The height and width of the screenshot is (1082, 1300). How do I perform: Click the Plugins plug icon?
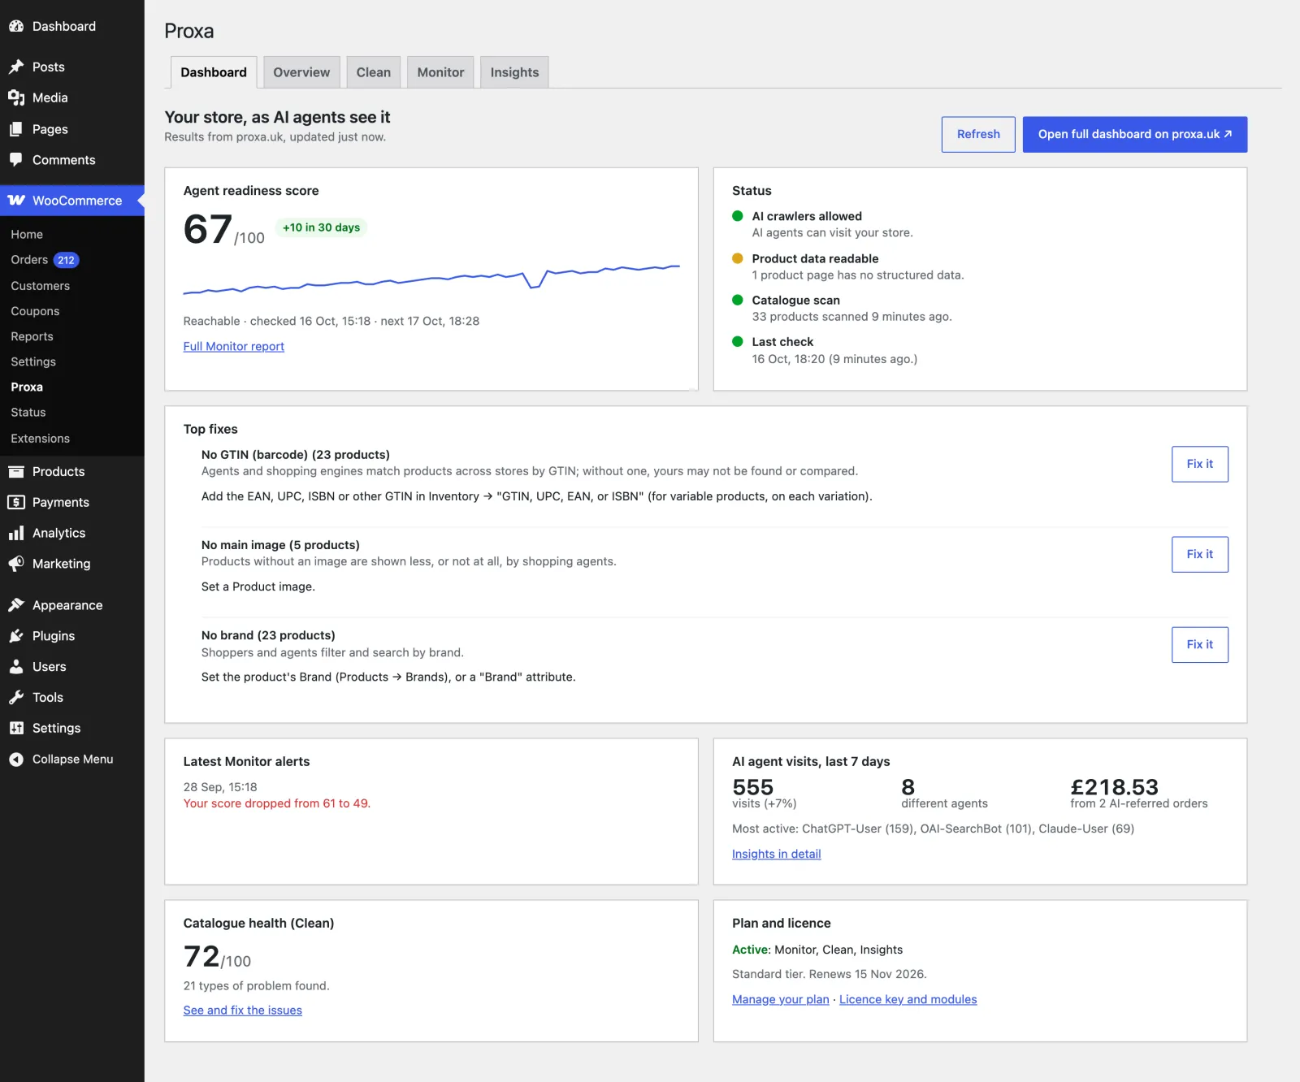pyautogui.click(x=16, y=636)
